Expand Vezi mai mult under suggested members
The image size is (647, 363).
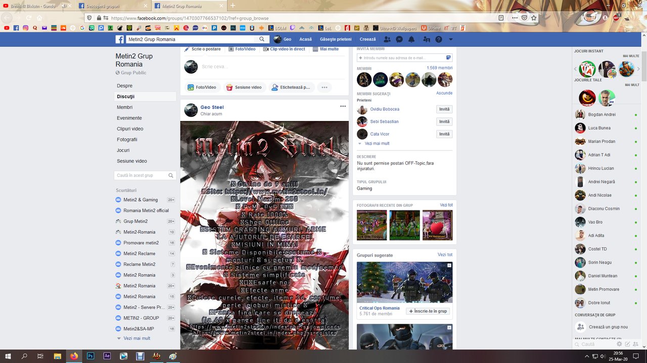(x=377, y=144)
